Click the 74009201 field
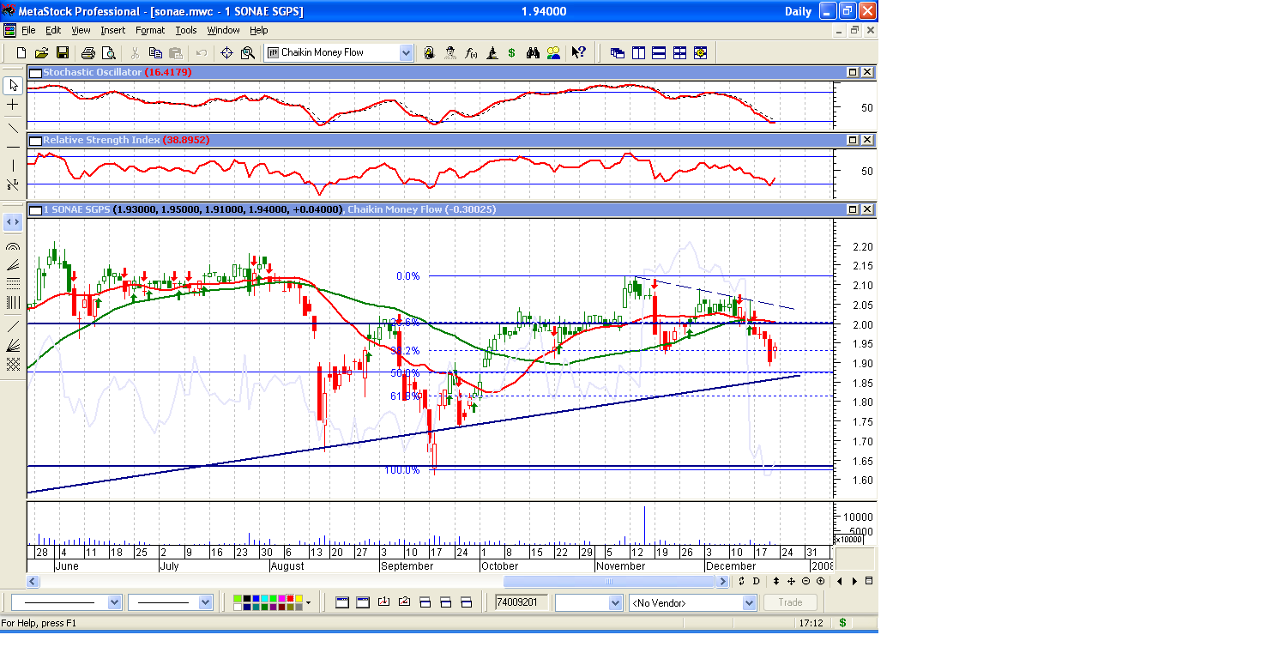The image size is (1285, 659). [521, 602]
